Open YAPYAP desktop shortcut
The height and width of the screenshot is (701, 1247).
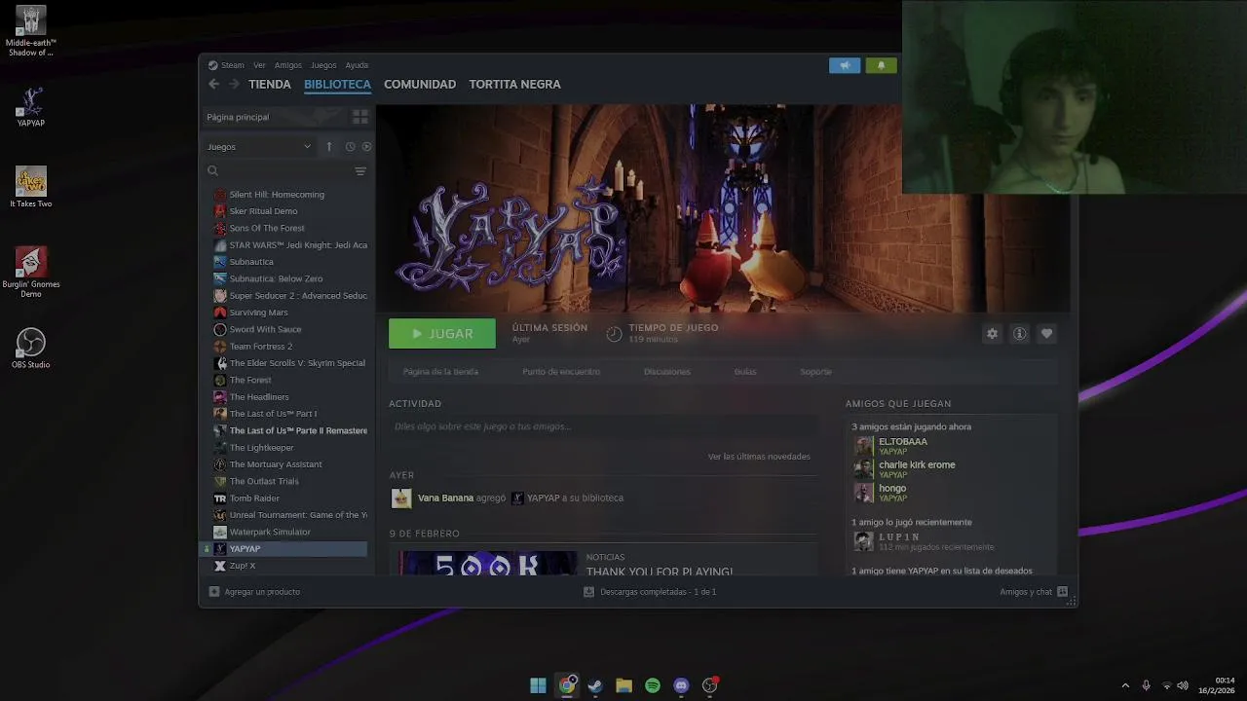(31, 107)
